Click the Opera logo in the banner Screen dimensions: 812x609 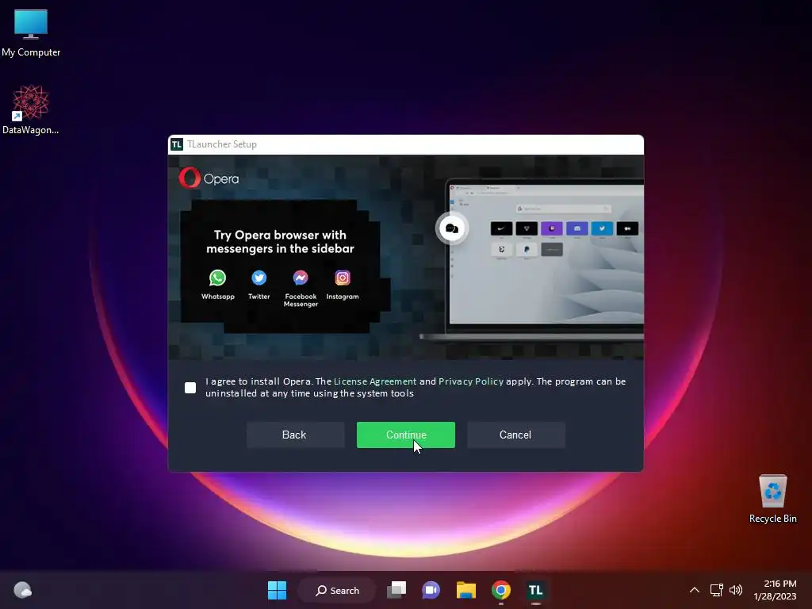click(x=209, y=178)
